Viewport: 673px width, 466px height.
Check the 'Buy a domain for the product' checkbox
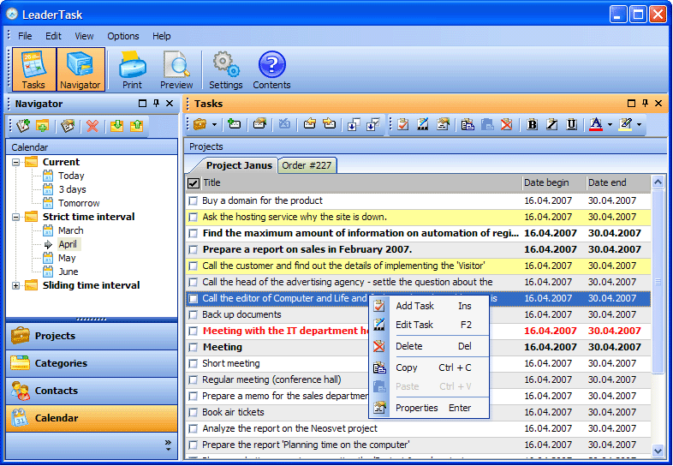coord(194,201)
